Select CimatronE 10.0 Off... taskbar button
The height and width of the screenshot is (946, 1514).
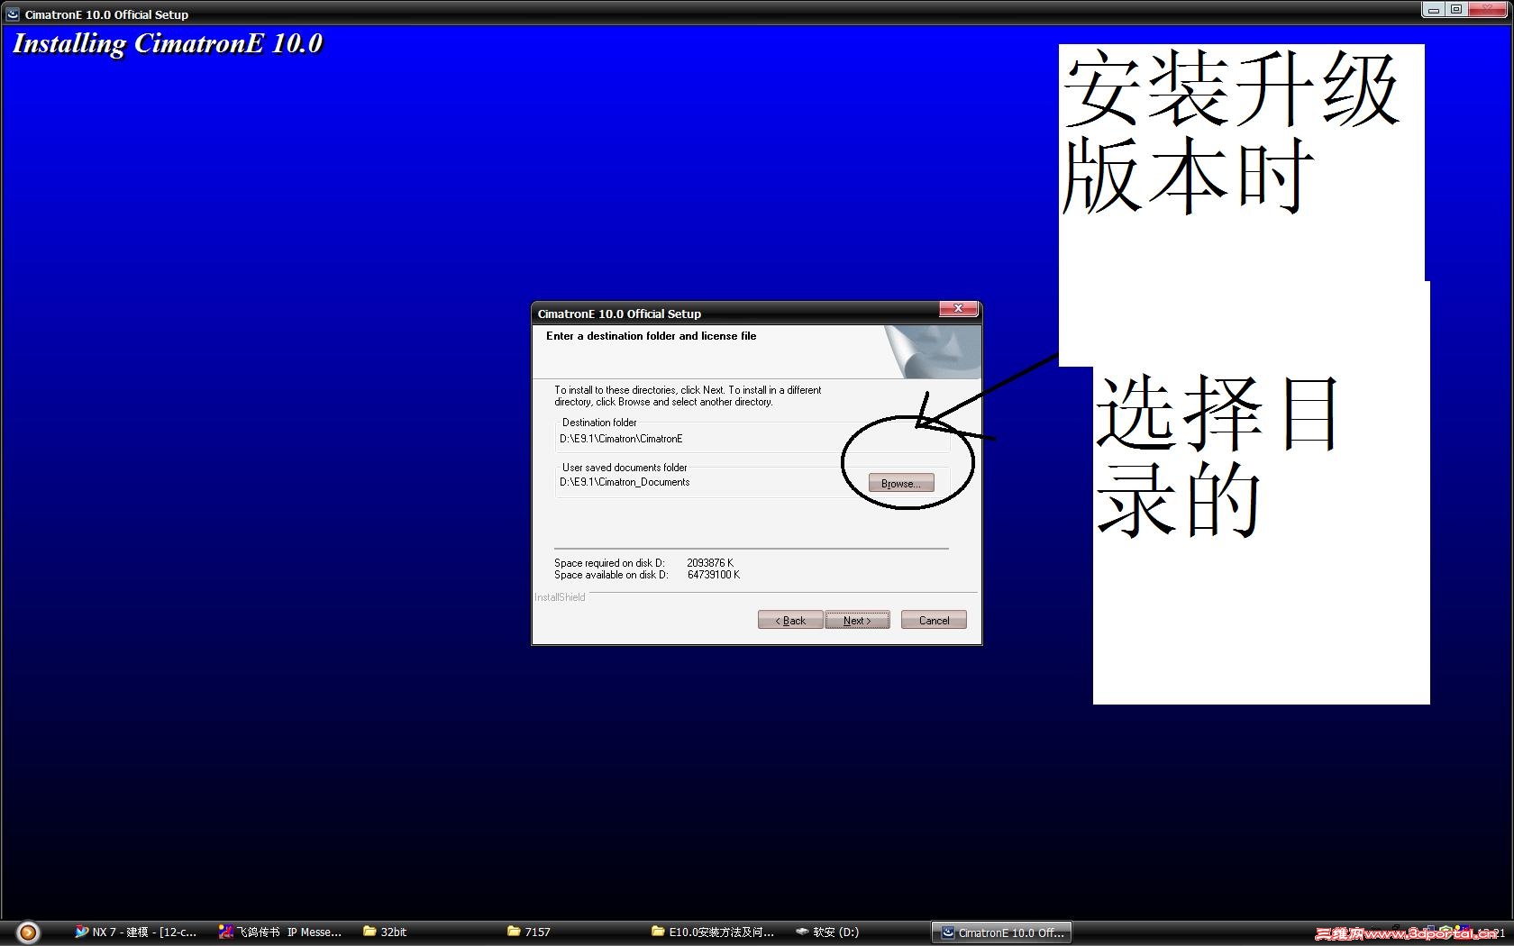click(x=1002, y=932)
